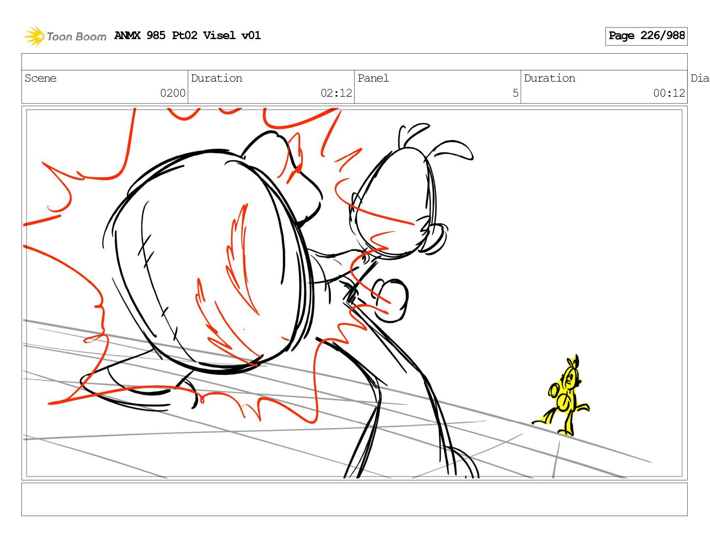The image size is (710, 548).
Task: Click the small yellow character sketch
Action: pos(562,395)
